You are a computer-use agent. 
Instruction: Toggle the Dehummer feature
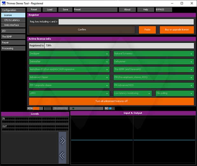(154, 62)
